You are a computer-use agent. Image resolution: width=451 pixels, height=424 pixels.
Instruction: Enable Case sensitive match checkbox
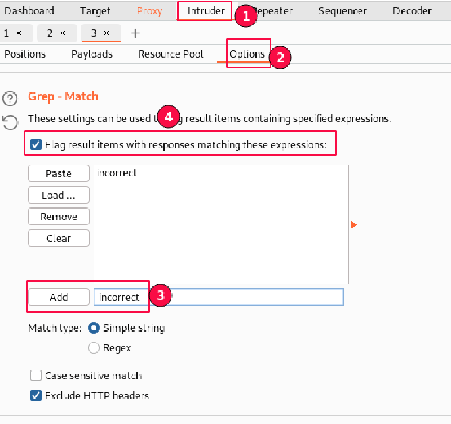point(36,376)
